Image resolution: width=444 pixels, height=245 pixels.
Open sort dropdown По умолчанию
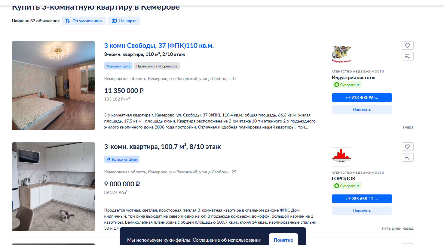pyautogui.click(x=84, y=21)
